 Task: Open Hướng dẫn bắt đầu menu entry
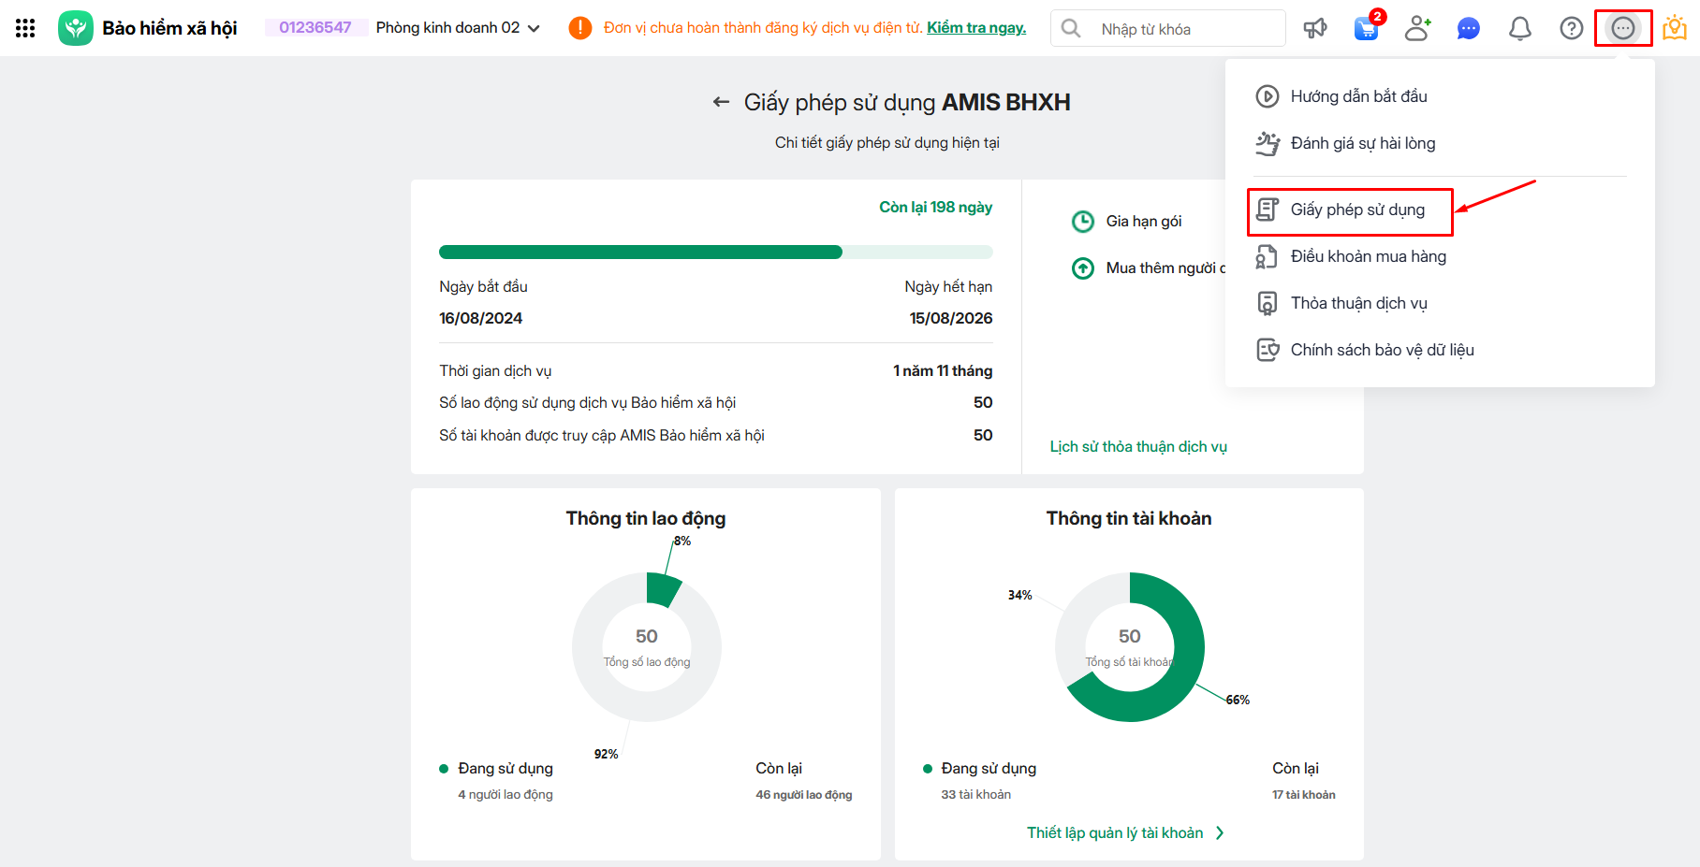(1358, 96)
